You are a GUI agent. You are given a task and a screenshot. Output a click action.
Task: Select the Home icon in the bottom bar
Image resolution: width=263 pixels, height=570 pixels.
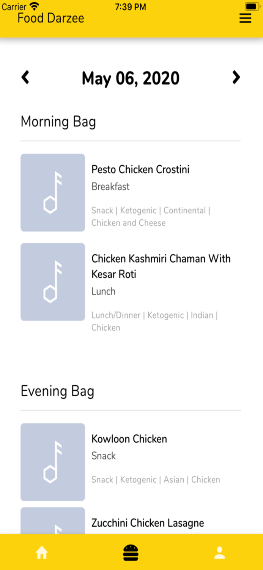coord(42,553)
